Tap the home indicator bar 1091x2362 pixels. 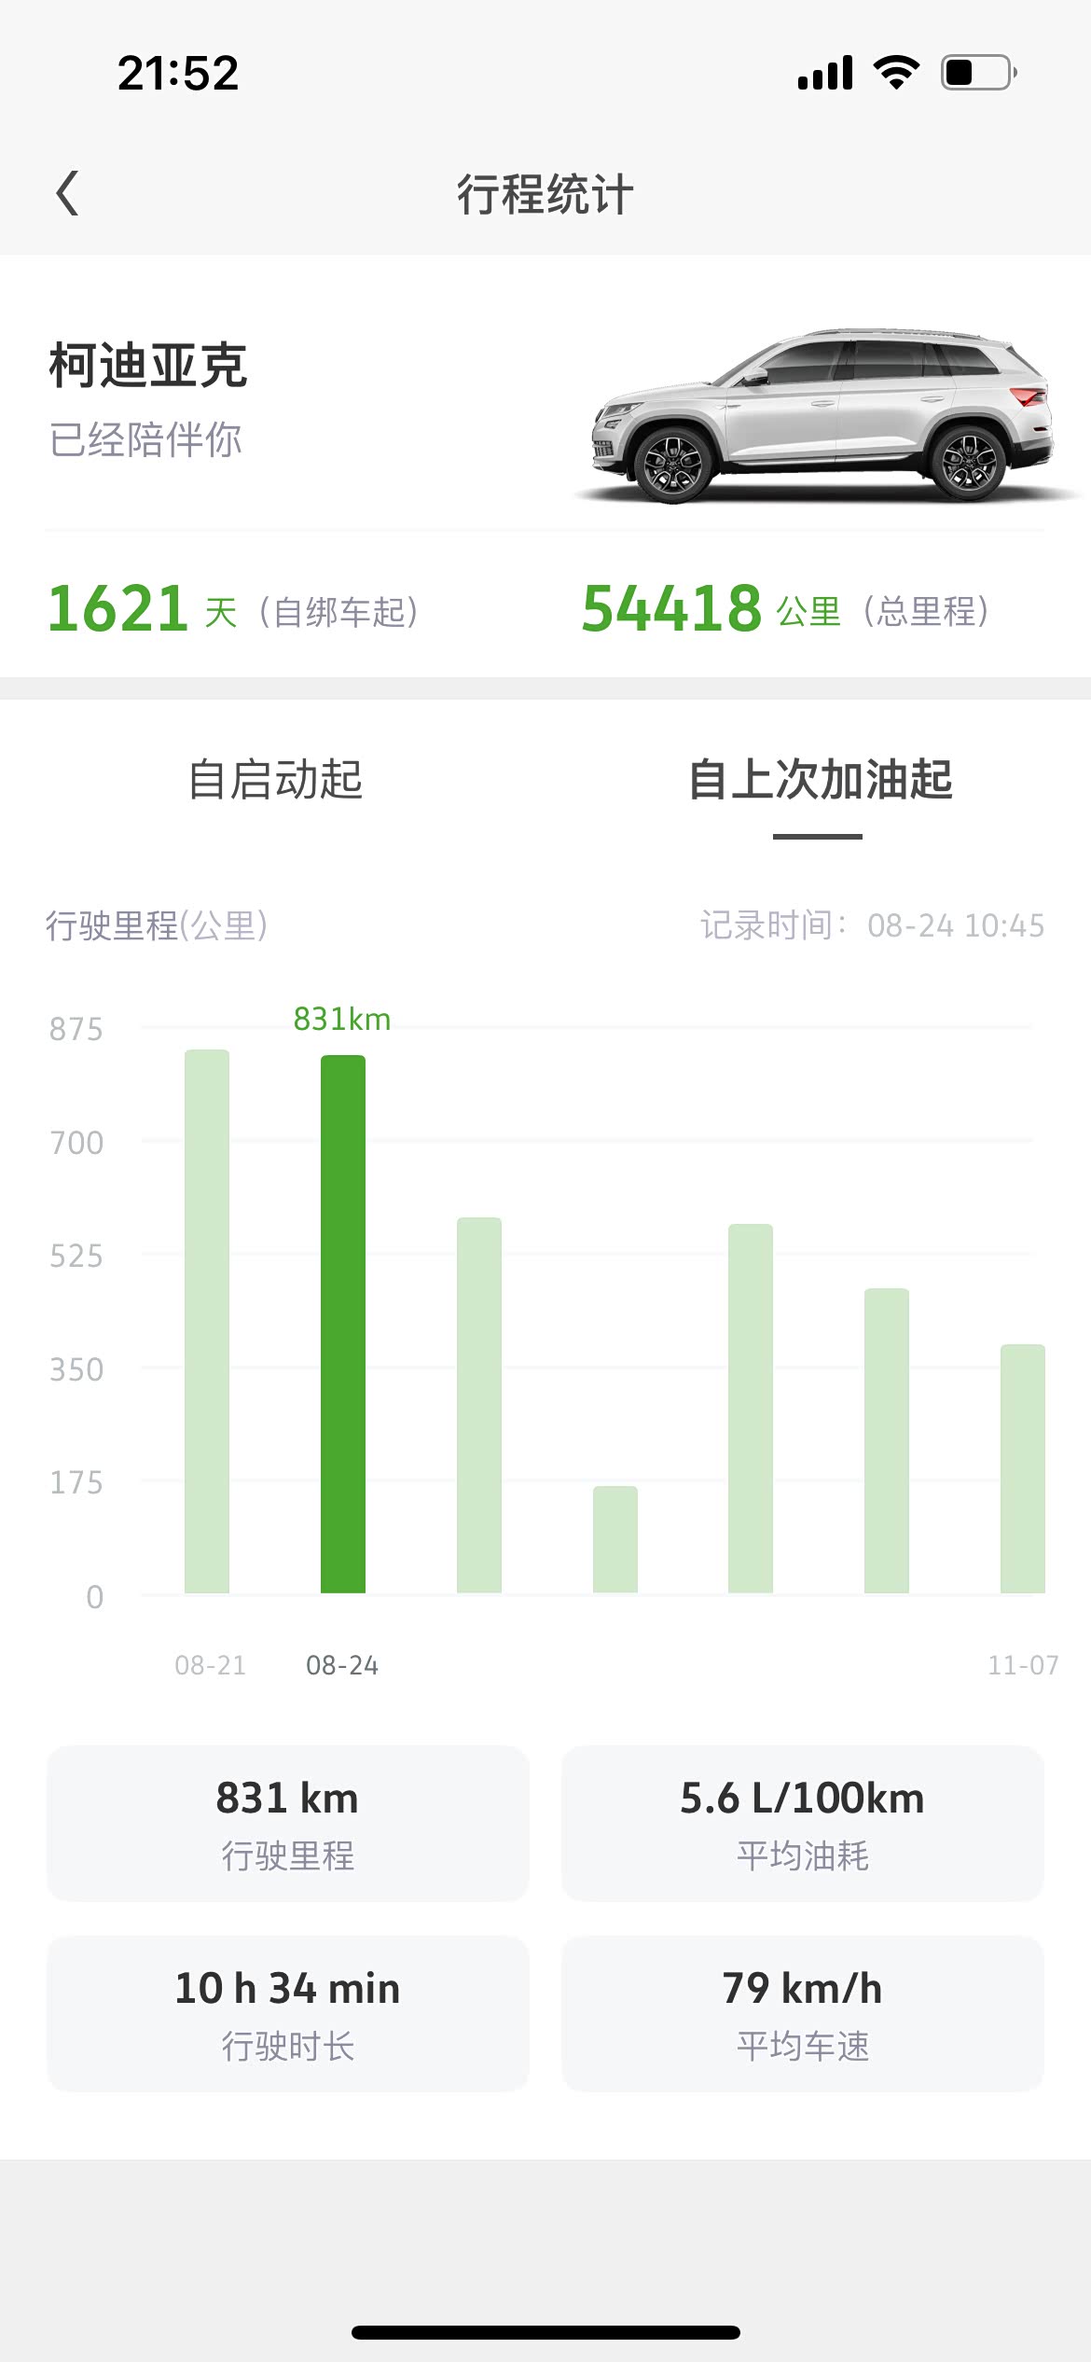545,2332
